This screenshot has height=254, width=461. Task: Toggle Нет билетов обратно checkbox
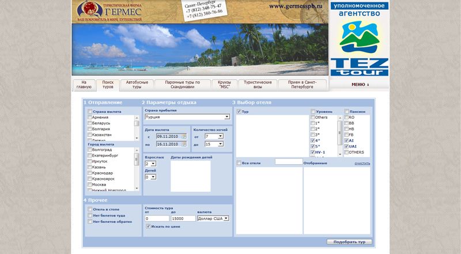tap(90, 221)
